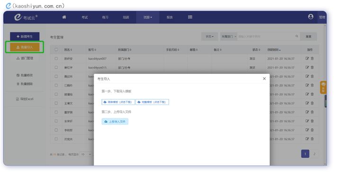Go to the home page icon
This screenshot has width=341, height=172.
pyautogui.click(x=64, y=17)
